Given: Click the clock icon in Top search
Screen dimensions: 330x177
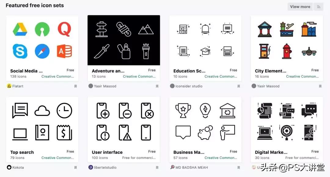Looking at the screenshot, I should [64, 110].
